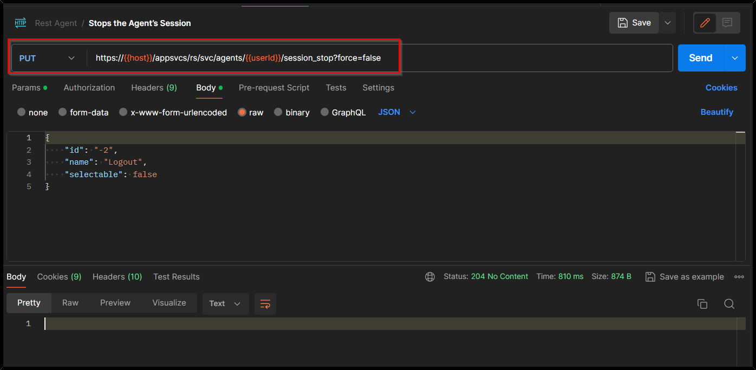This screenshot has width=756, height=370.
Task: Expand the Save options arrow
Action: tap(668, 23)
